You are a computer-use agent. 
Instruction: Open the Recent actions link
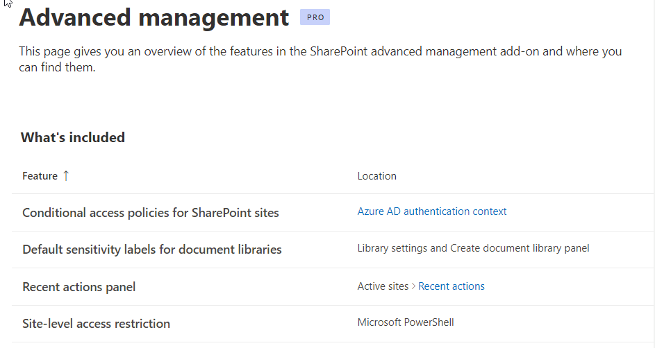451,286
